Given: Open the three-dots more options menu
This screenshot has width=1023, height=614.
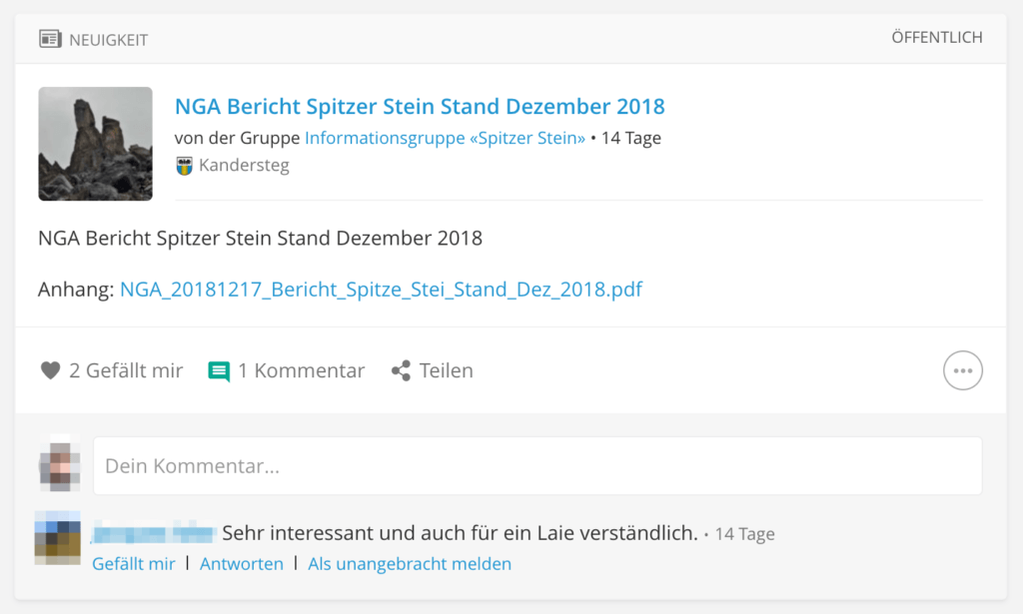Looking at the screenshot, I should point(962,370).
